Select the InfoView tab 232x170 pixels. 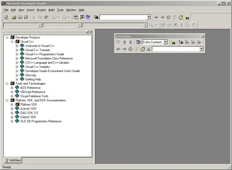13,160
